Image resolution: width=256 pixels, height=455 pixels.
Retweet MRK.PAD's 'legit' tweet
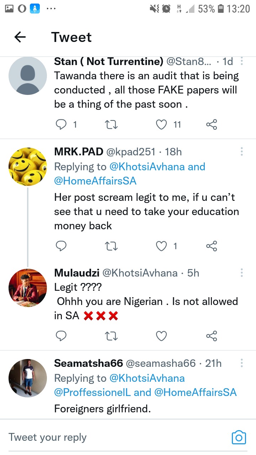pos(112,246)
